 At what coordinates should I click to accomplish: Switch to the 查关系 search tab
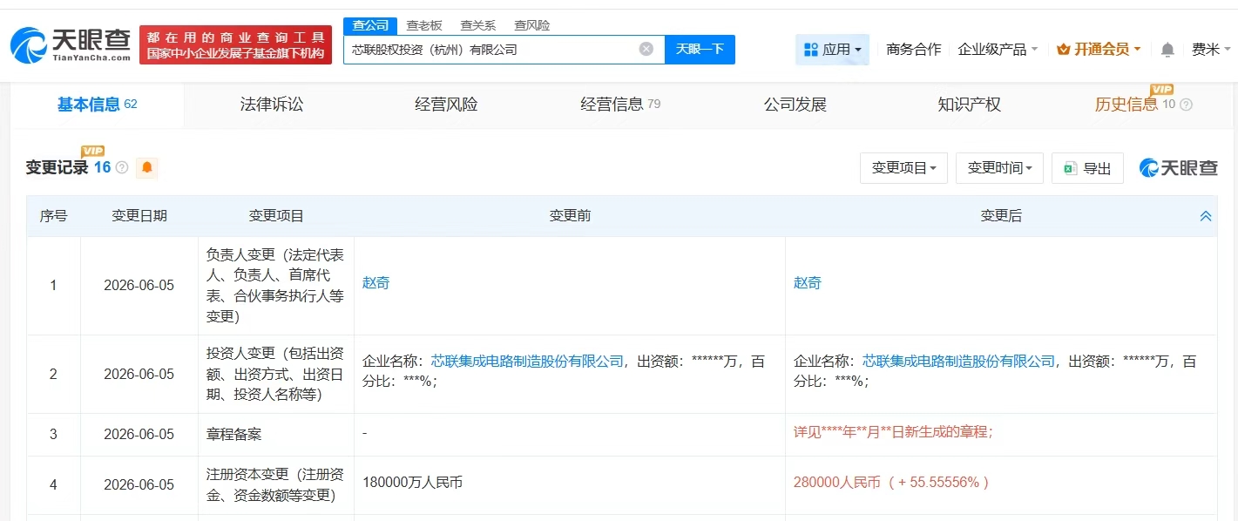click(x=477, y=25)
